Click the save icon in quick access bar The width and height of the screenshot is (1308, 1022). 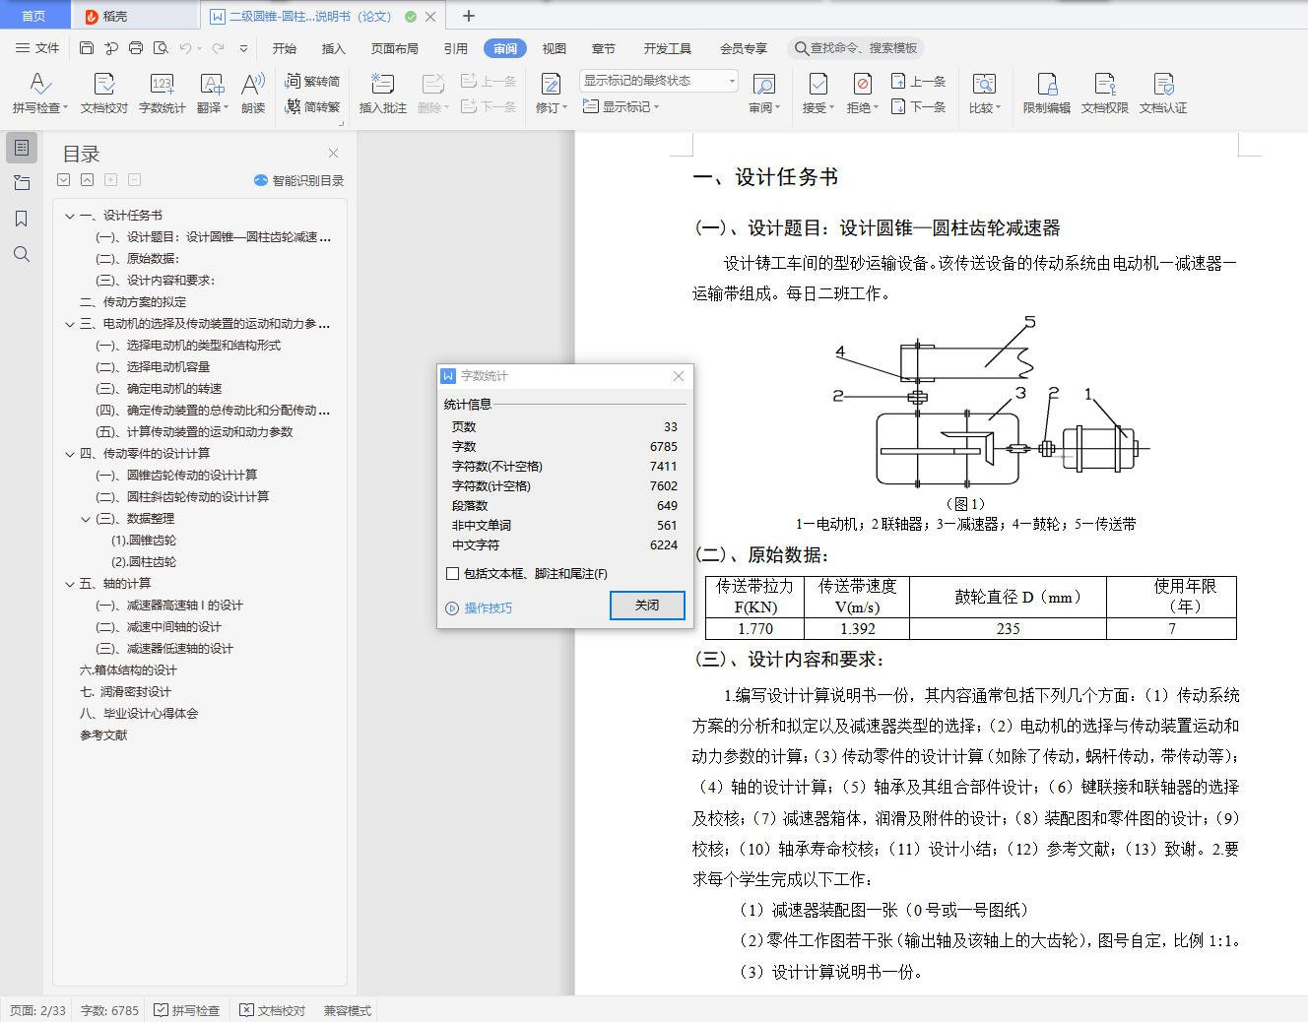point(87,48)
